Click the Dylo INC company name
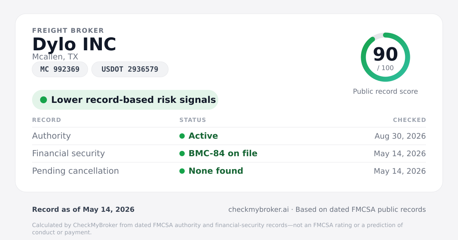 click(x=74, y=44)
